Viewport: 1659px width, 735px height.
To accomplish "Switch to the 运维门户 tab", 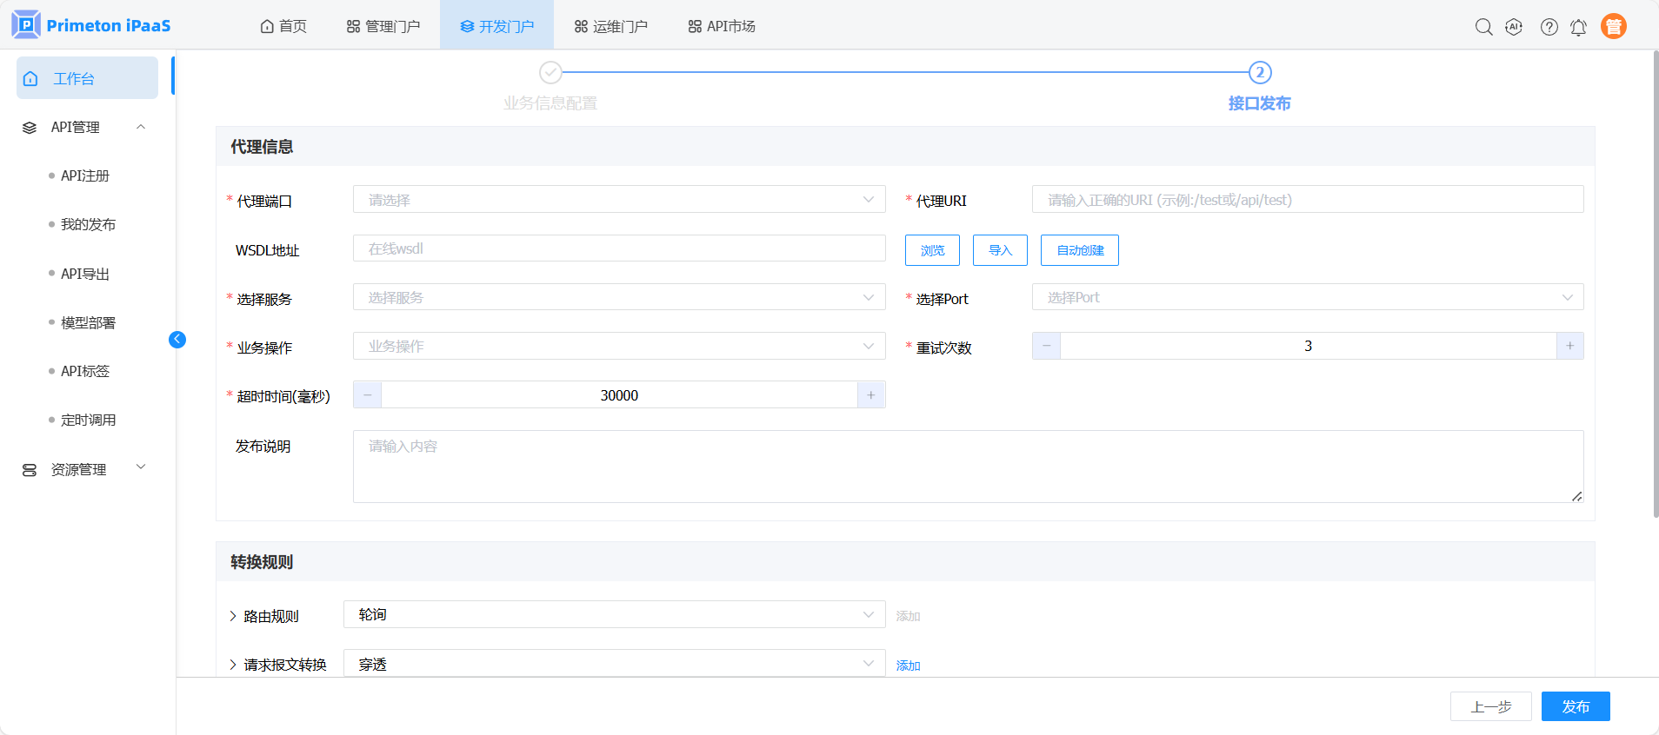I will pos(611,26).
